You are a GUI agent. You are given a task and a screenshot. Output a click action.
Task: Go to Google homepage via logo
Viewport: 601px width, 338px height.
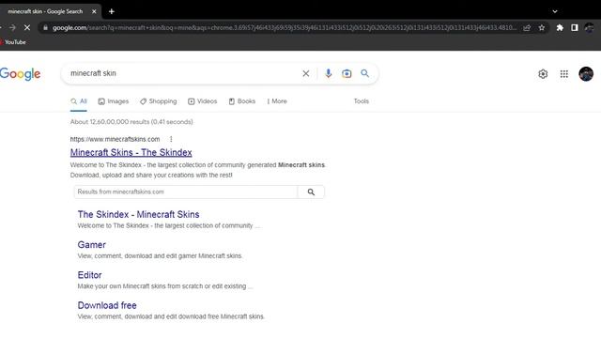[x=20, y=74]
